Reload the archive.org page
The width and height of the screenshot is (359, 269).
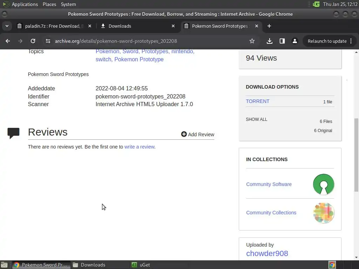pyautogui.click(x=33, y=41)
